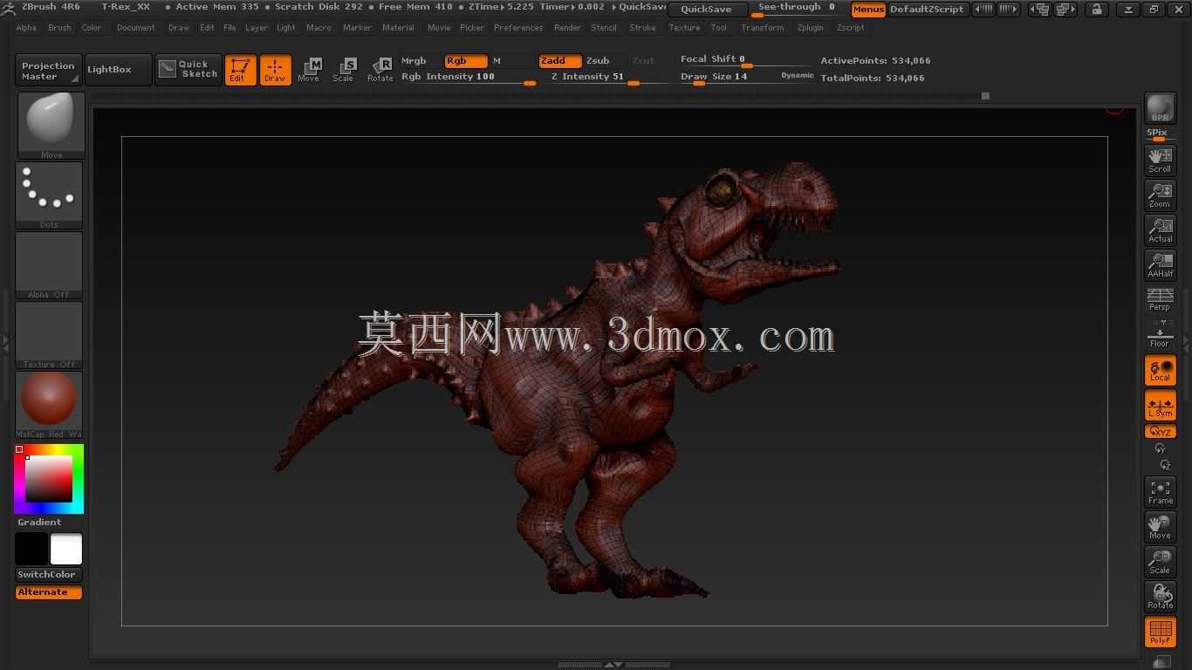Select the Scale transform tool in top shelf
The image size is (1192, 670).
tap(344, 70)
